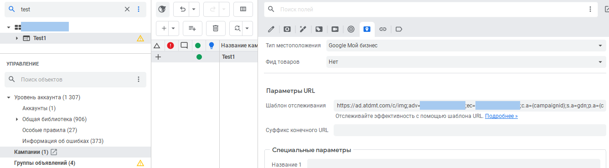Focus the 'Поиск объектов' search field
Viewport: 609px width, 168px height.
pyautogui.click(x=75, y=79)
